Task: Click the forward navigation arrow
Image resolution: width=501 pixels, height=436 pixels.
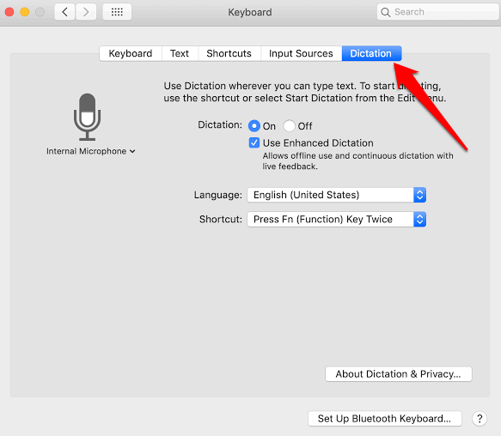Action: point(86,12)
